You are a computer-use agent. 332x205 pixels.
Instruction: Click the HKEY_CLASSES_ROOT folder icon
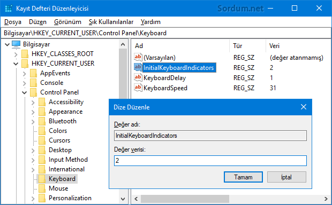click(25, 54)
